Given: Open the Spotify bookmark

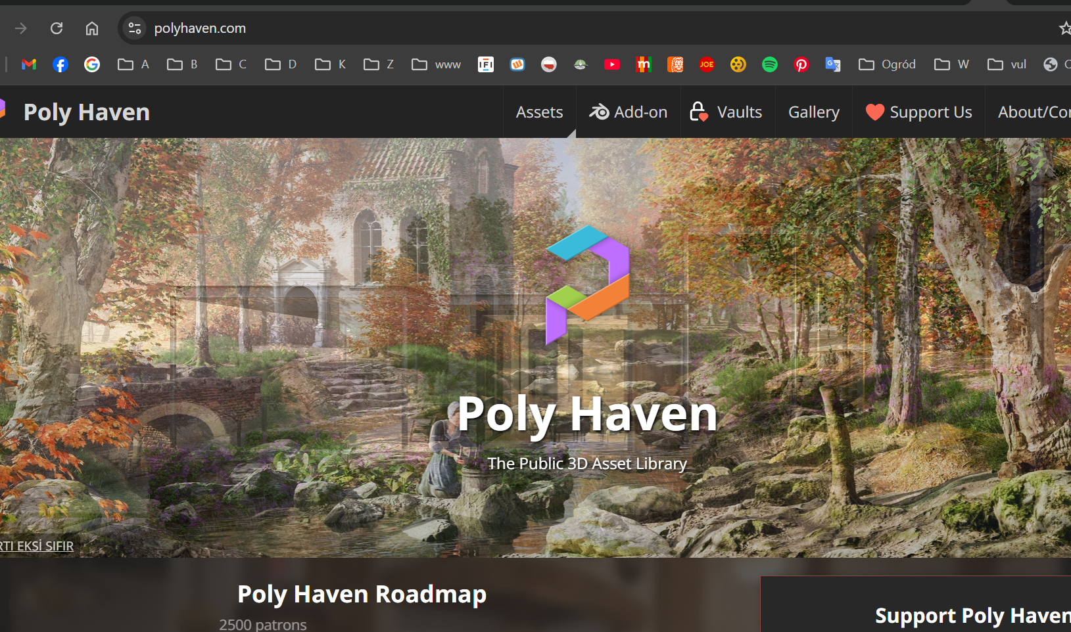Looking at the screenshot, I should (x=770, y=64).
